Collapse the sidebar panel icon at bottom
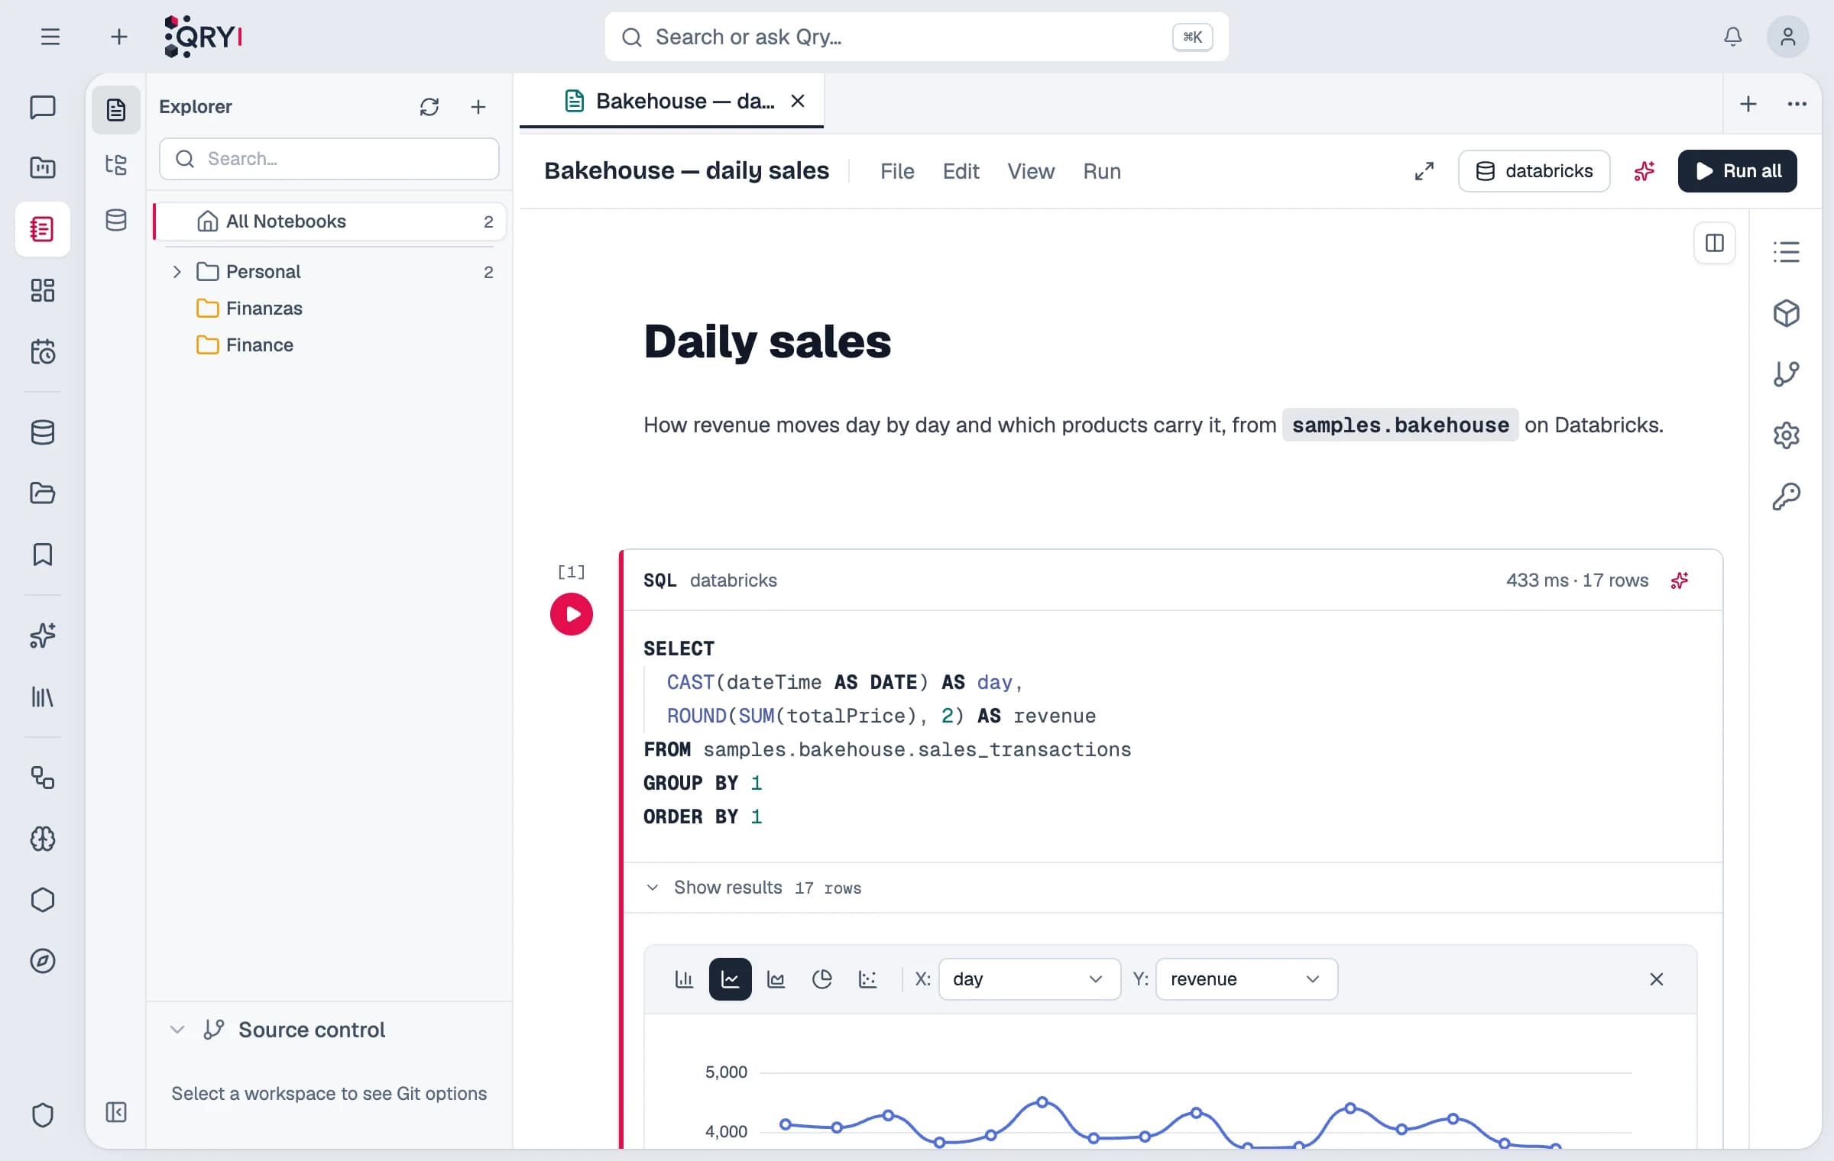 point(116,1112)
